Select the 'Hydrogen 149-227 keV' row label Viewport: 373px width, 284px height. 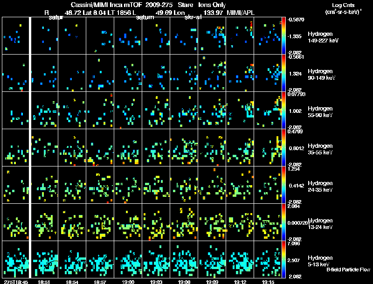point(323,37)
